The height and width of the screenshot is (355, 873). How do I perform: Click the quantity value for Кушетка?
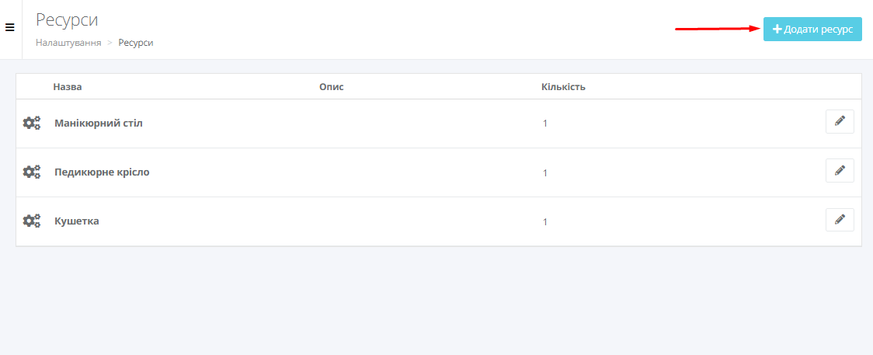pyautogui.click(x=545, y=222)
